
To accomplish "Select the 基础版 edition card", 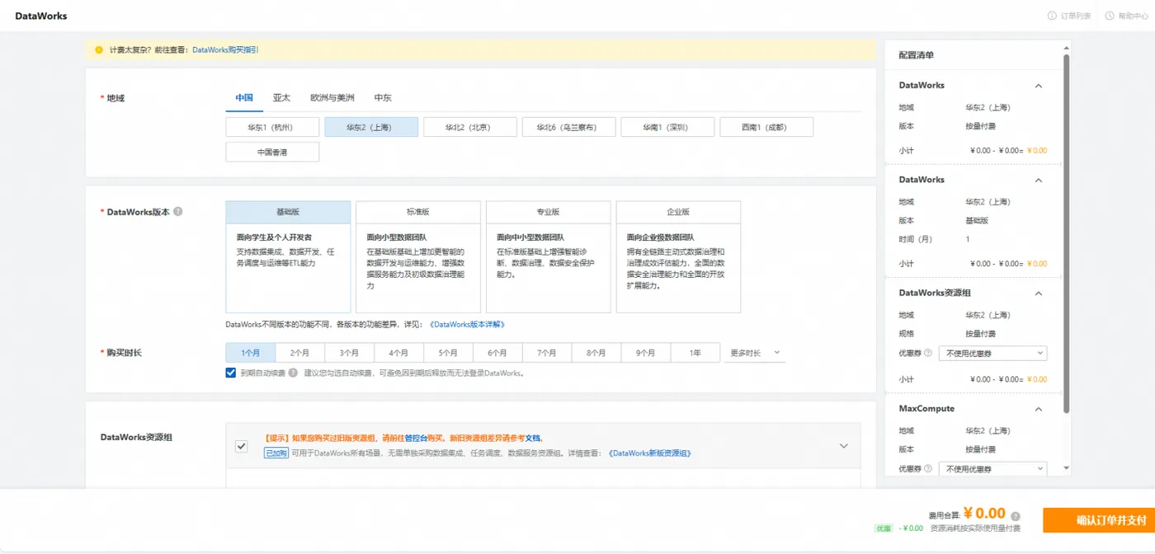I will (x=288, y=256).
